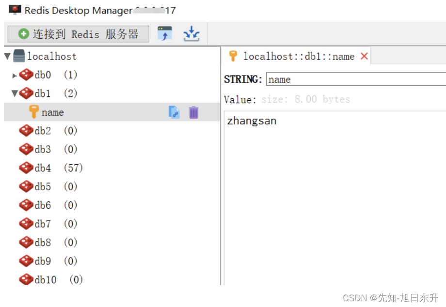
Task: Click the zhangsan value text area
Action: point(334,194)
